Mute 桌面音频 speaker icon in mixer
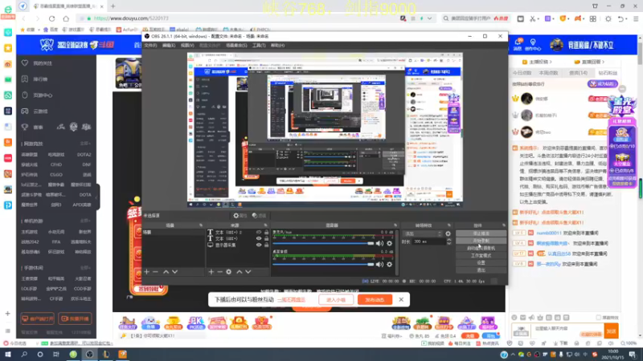643x361 pixels. coord(379,265)
